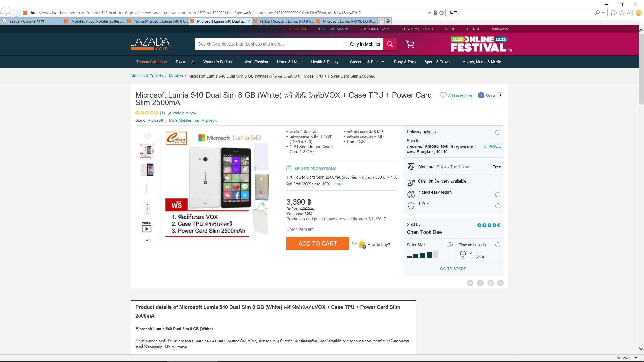Click the Lazada search magnifier button
The image size is (644, 362).
390,44
